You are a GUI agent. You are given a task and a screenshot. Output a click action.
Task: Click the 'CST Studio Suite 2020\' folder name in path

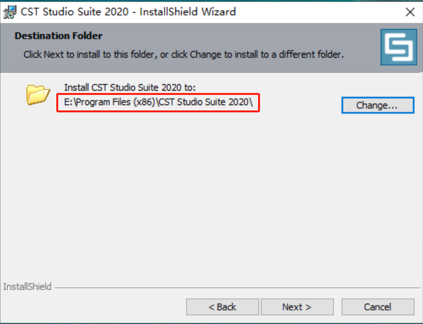204,102
